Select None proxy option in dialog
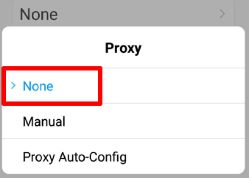The height and width of the screenshot is (178, 249). coord(124,86)
